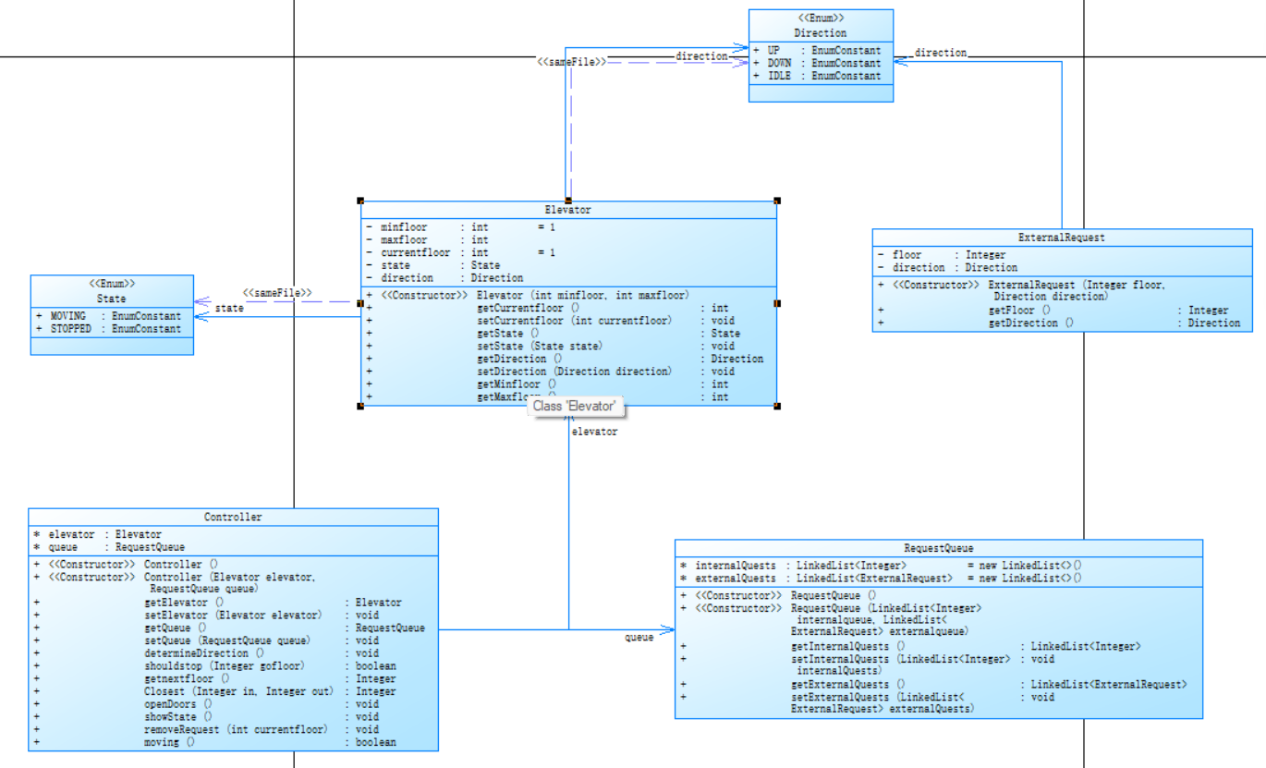Click the bottom-left selection handle of Elevator
The width and height of the screenshot is (1266, 768).
(x=361, y=406)
